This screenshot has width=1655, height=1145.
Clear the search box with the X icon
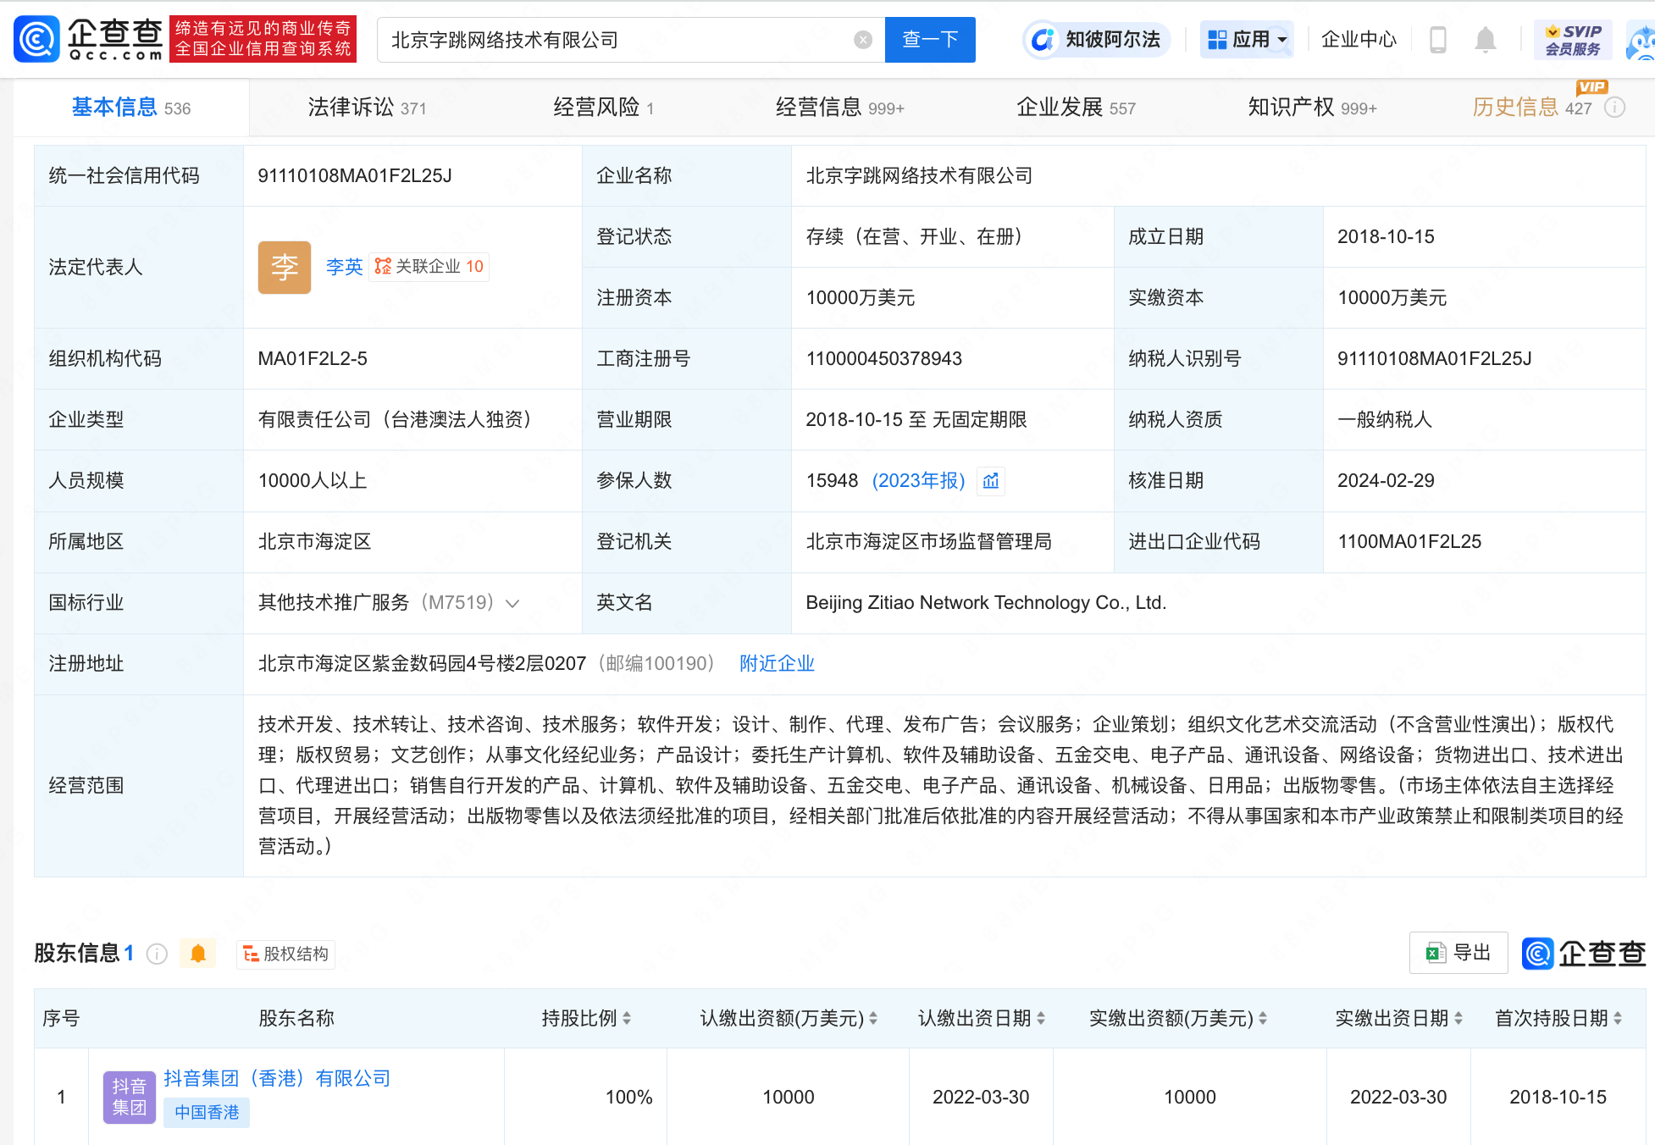click(x=863, y=40)
